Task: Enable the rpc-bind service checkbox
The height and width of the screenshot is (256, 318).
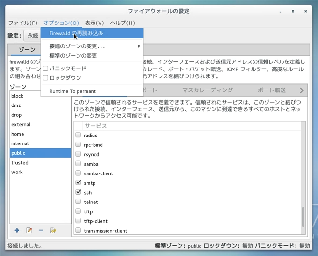Action: 78,144
